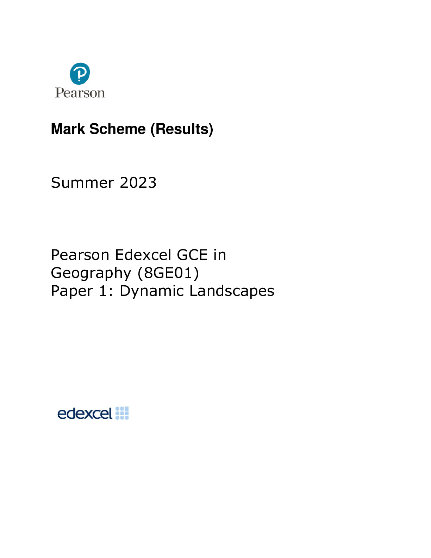Click 'Edexcel' in the qualification title line

click(143, 255)
